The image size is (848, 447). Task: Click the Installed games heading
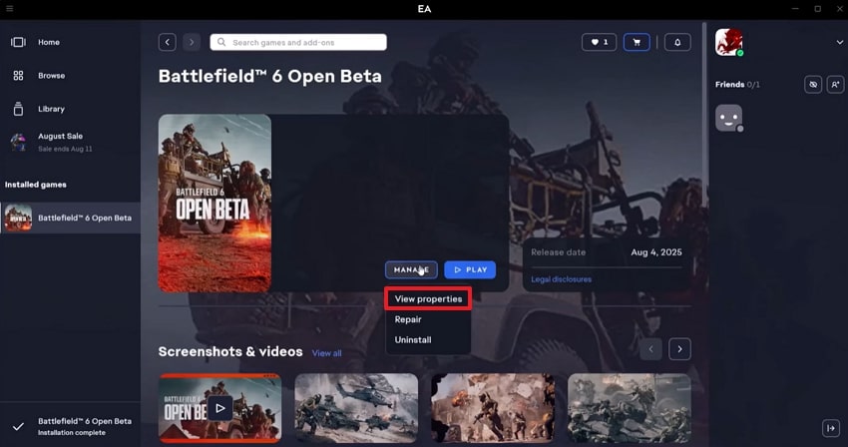pos(36,185)
